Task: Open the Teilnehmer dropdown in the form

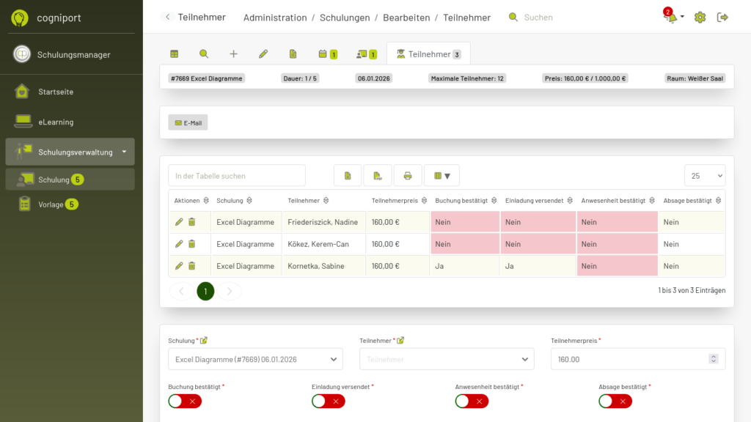Action: tap(446, 359)
